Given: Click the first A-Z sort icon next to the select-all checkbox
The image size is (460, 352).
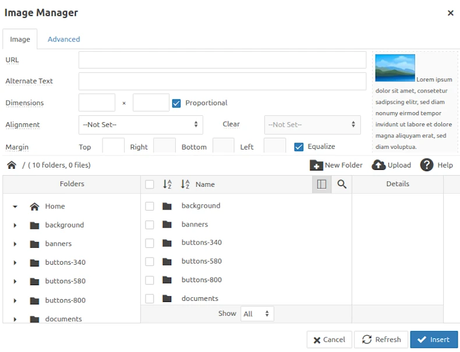Looking at the screenshot, I should (167, 184).
